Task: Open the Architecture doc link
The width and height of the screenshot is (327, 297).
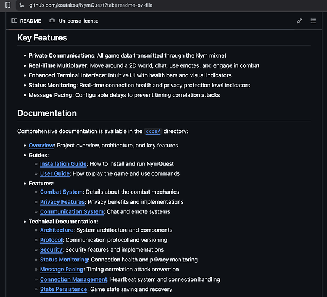Action: [x=57, y=230]
